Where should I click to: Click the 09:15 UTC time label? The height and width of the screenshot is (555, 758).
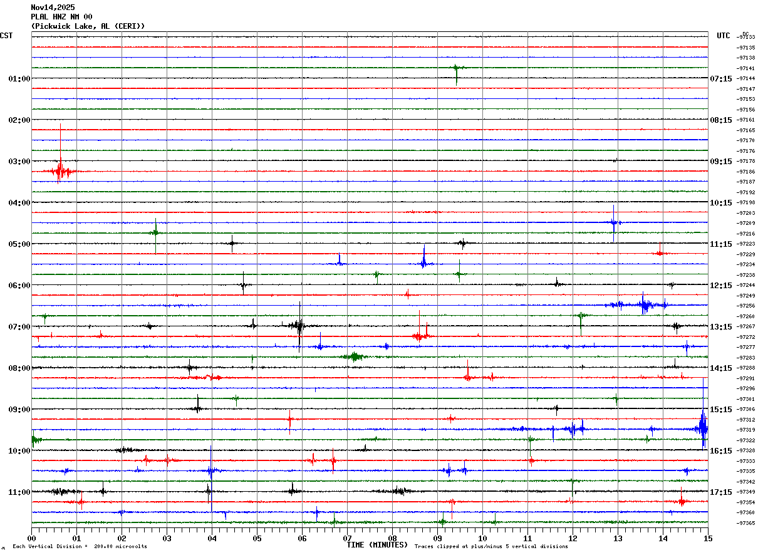tap(720, 162)
